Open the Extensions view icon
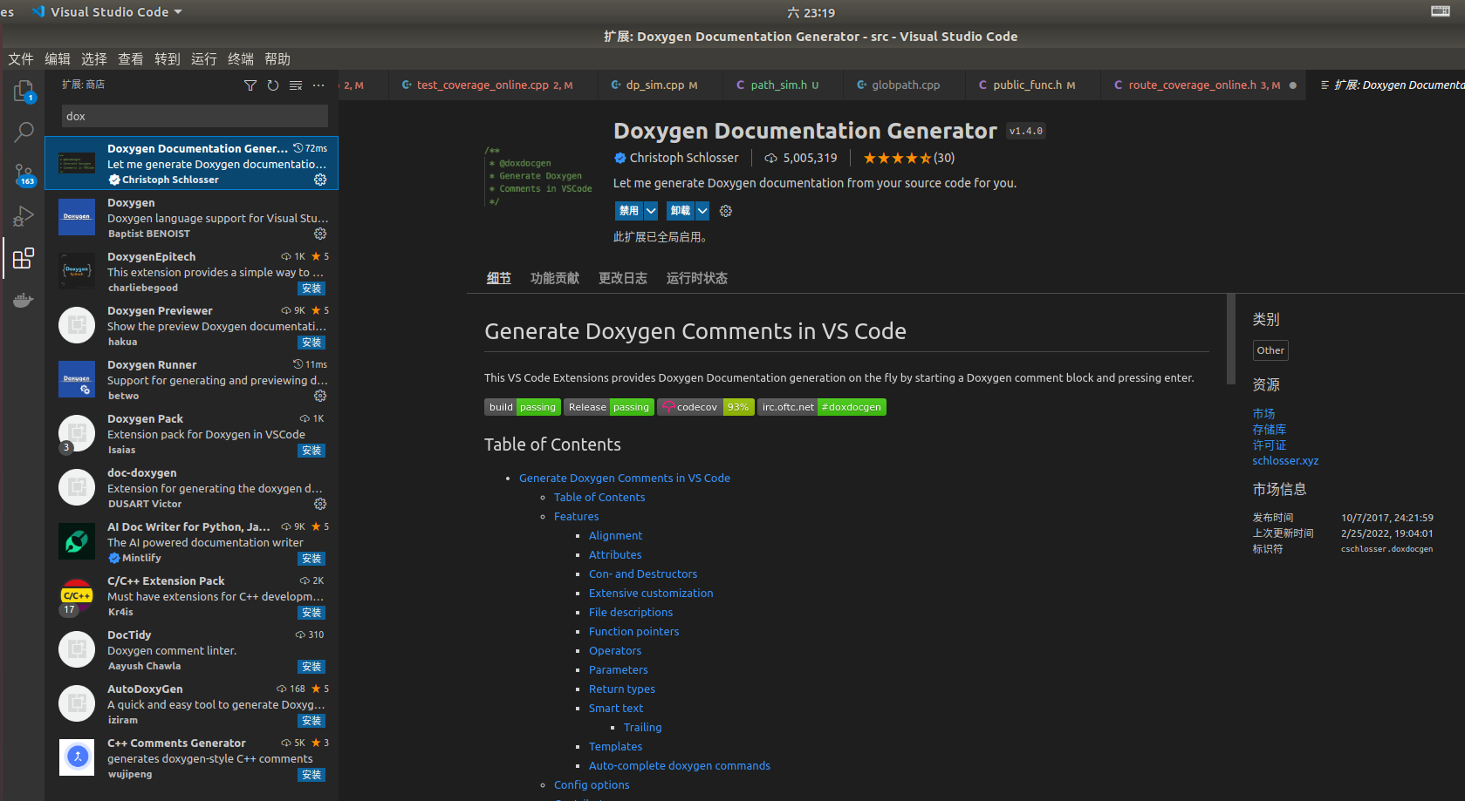 tap(24, 258)
